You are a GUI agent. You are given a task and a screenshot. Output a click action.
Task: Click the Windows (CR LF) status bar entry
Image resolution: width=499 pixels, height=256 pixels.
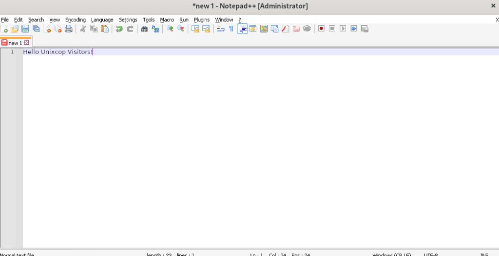tap(391, 255)
